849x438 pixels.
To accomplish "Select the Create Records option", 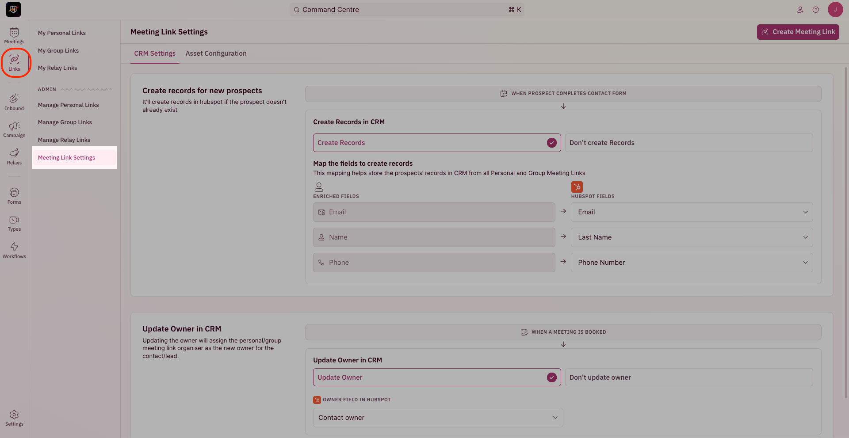I will [x=437, y=143].
